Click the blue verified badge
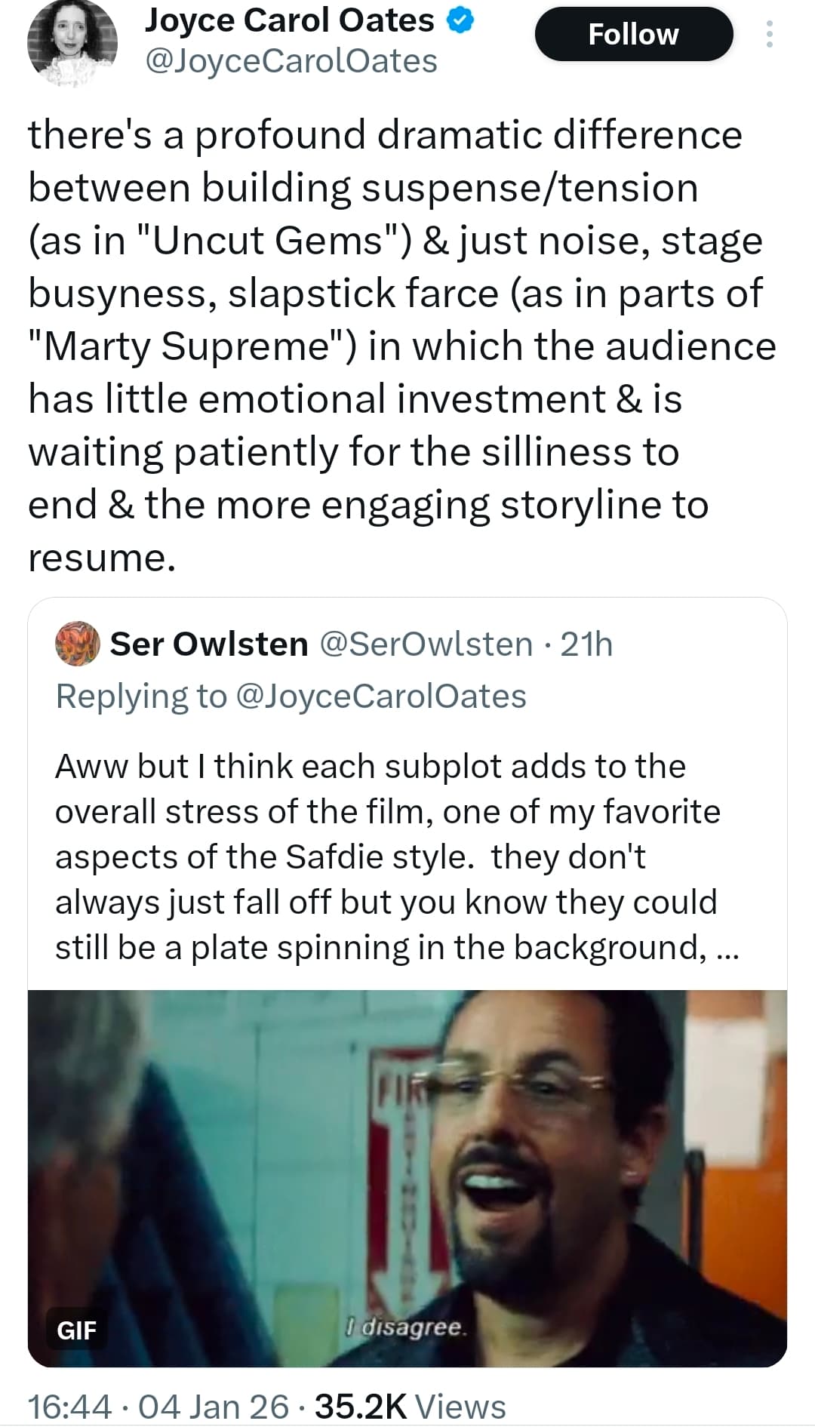 point(460,21)
